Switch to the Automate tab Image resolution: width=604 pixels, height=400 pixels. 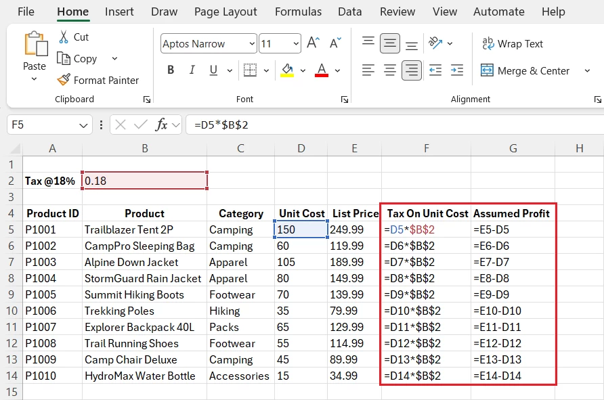tap(499, 12)
